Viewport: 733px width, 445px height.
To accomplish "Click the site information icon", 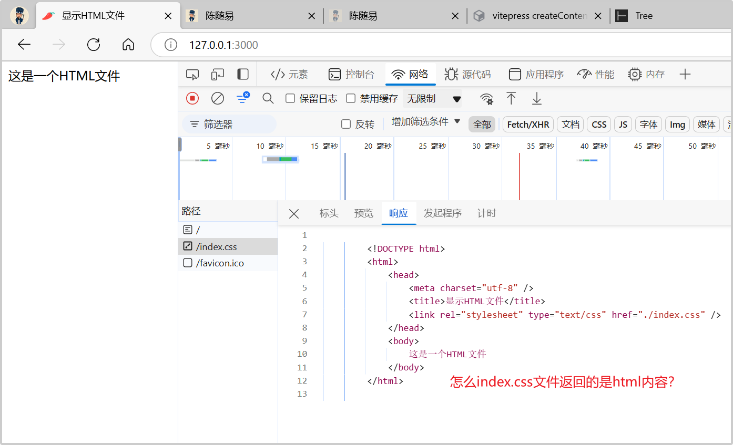I will (171, 45).
